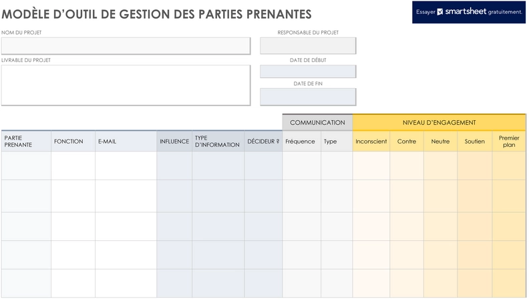This screenshot has width=529, height=299.
Task: Click the LIVRABLE DU PROJET label
Action: pos(26,60)
